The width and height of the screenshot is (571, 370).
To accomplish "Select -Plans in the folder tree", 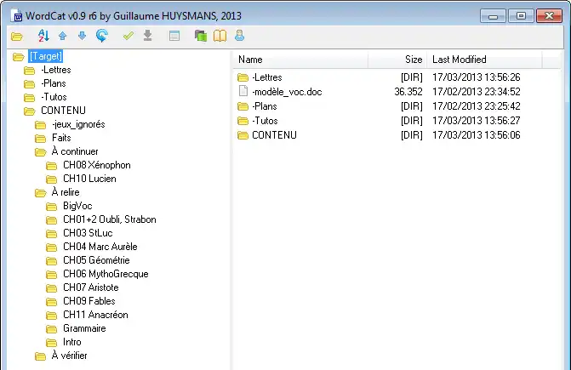I will click(54, 83).
